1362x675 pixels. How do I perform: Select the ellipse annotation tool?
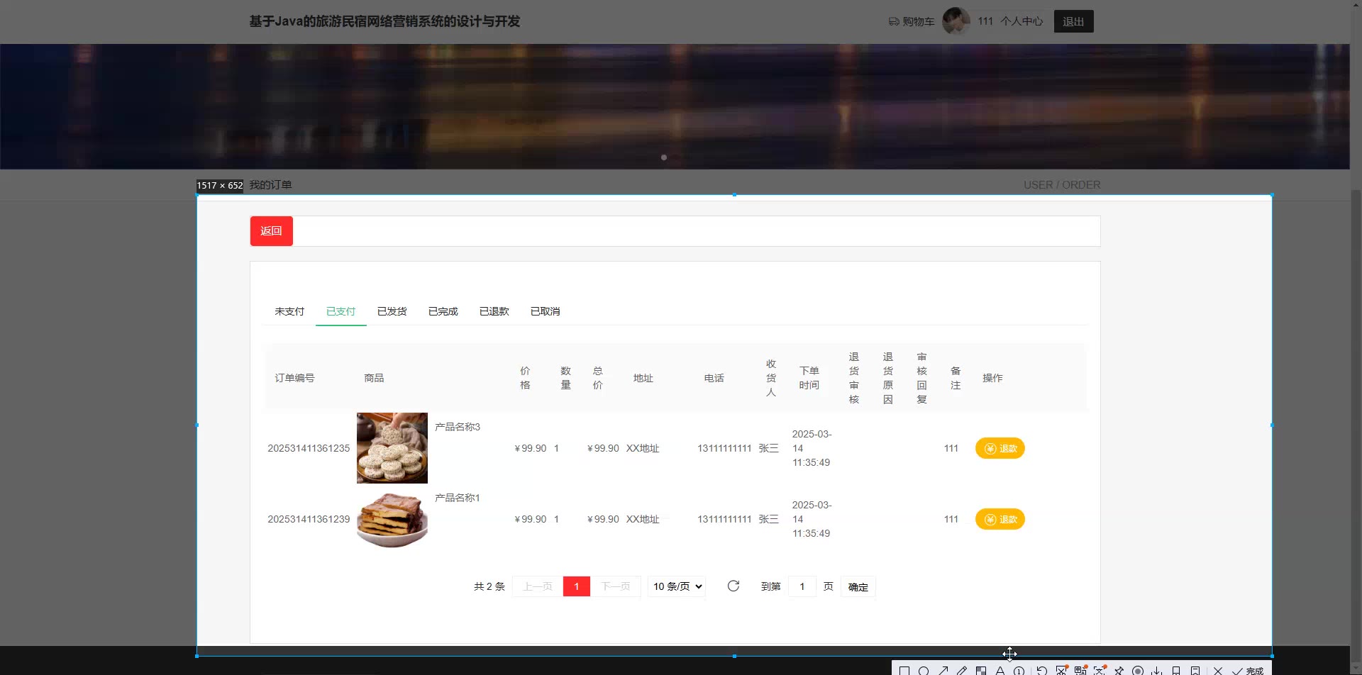pos(924,671)
